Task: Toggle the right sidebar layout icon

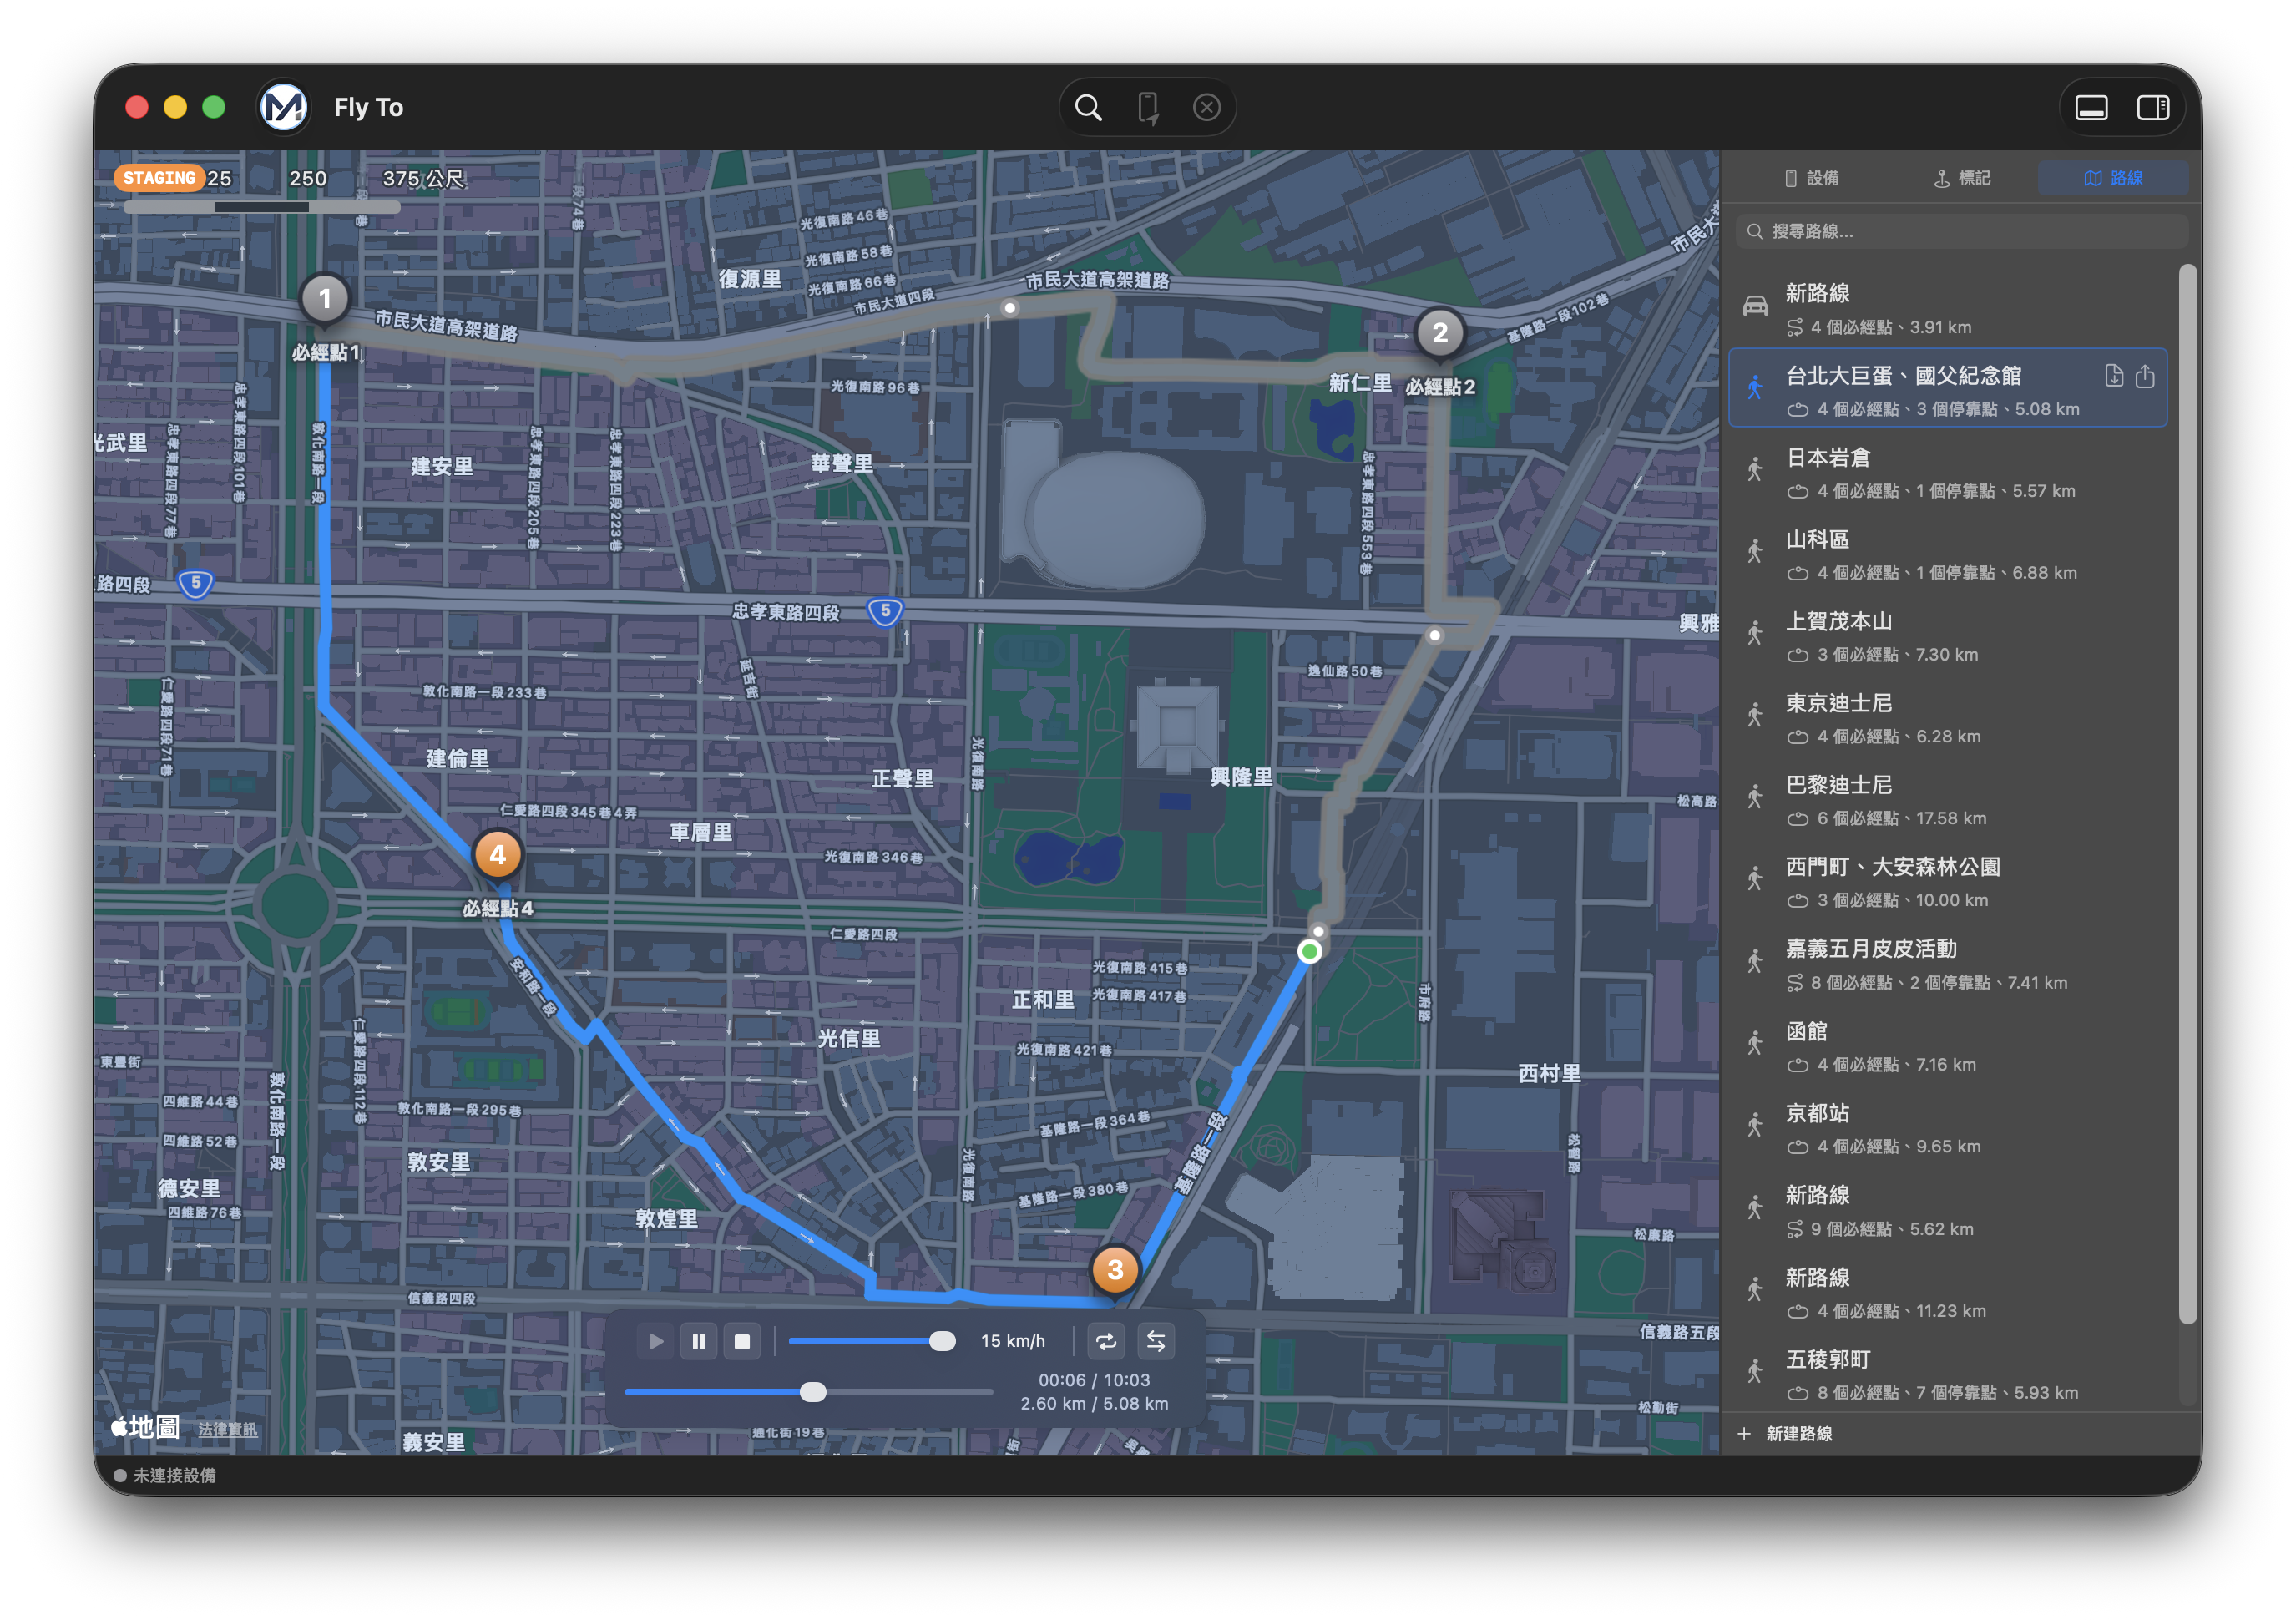Action: pyautogui.click(x=2152, y=107)
